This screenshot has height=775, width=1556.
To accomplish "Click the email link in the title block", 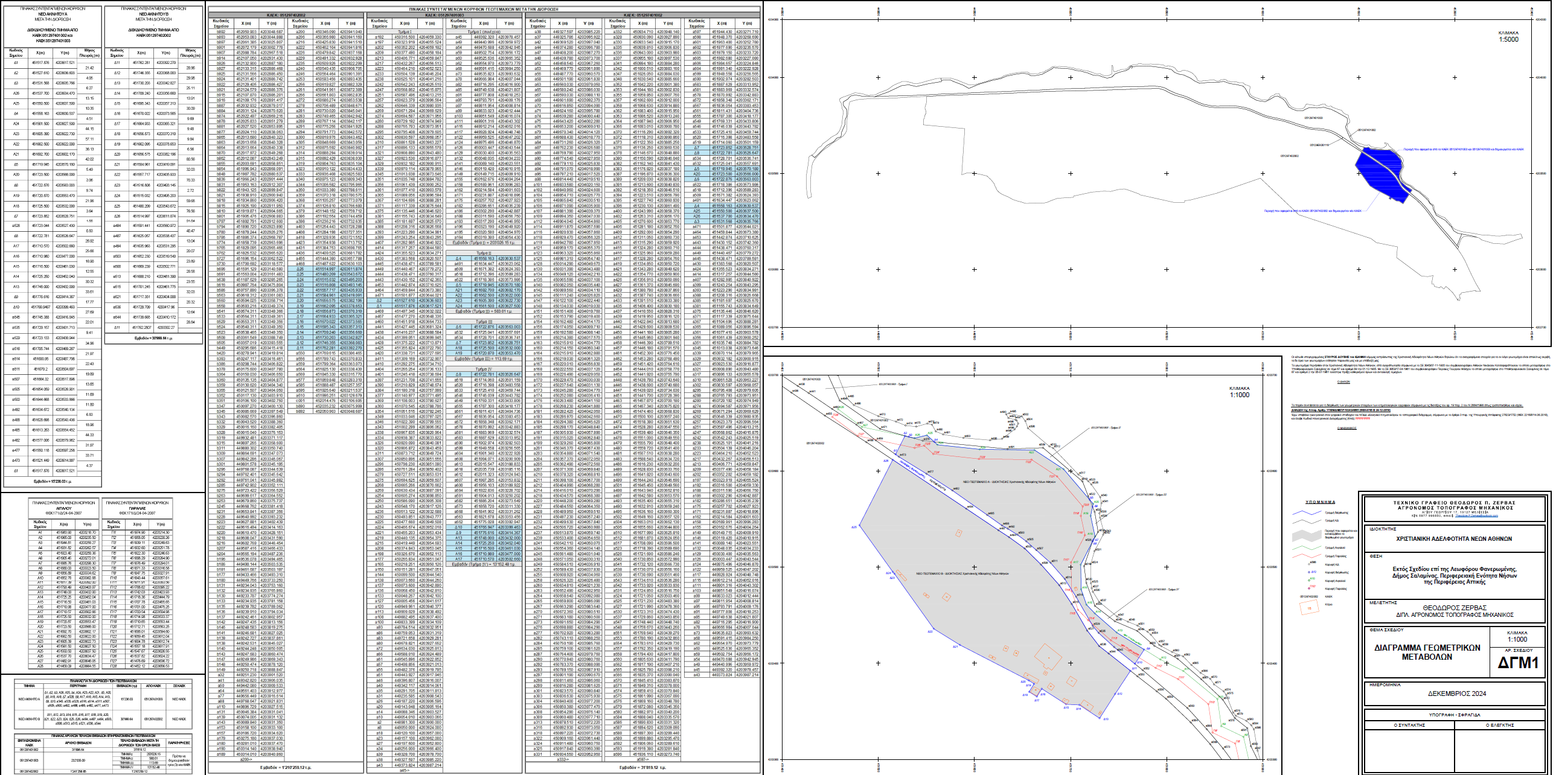I will coord(1477,515).
